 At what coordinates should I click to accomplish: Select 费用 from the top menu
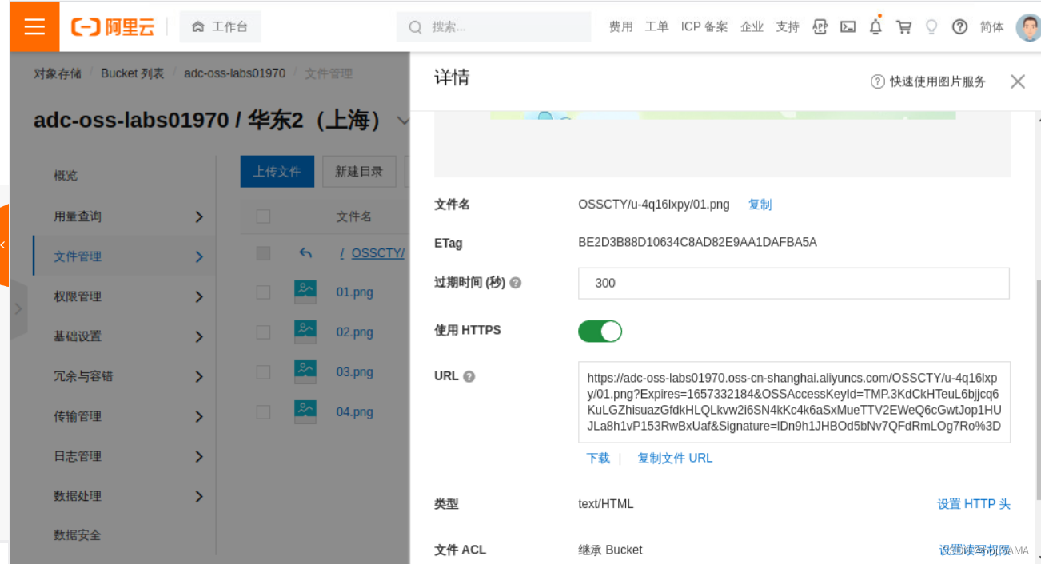[621, 26]
